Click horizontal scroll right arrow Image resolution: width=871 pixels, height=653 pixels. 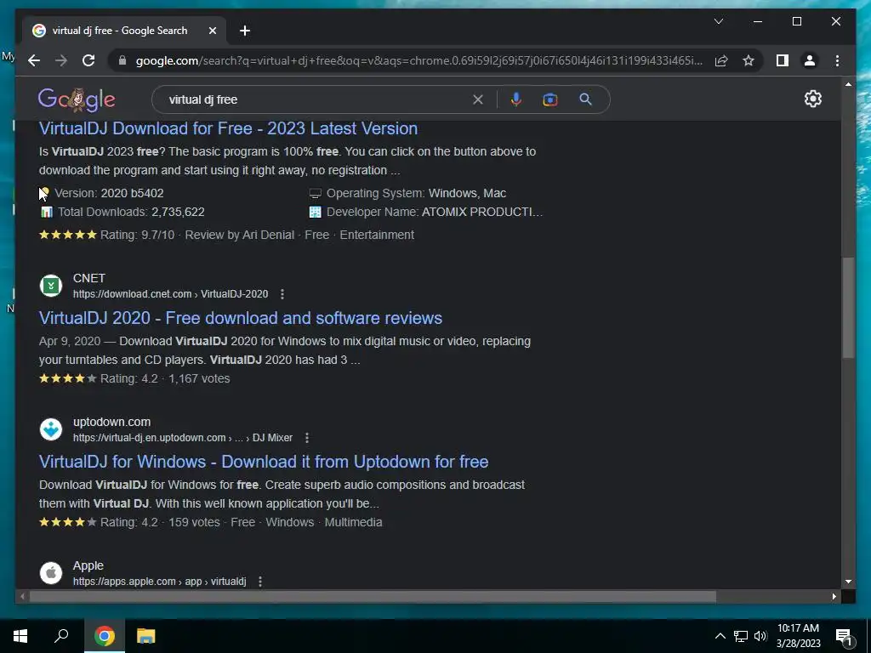[834, 596]
